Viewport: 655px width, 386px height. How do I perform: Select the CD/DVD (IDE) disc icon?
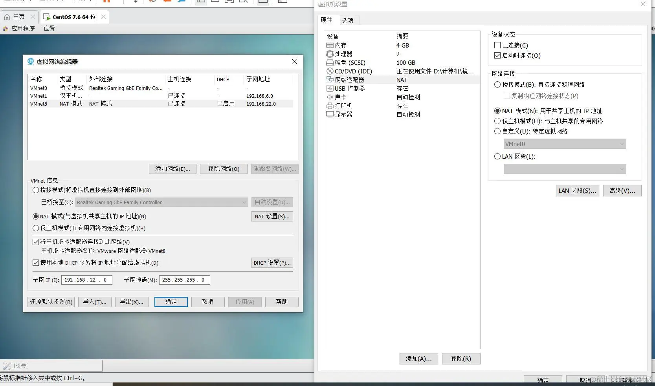[x=330, y=71]
